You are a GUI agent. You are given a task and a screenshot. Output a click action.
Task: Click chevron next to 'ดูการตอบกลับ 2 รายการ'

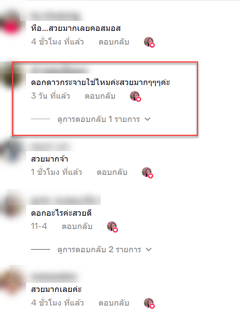point(149,249)
